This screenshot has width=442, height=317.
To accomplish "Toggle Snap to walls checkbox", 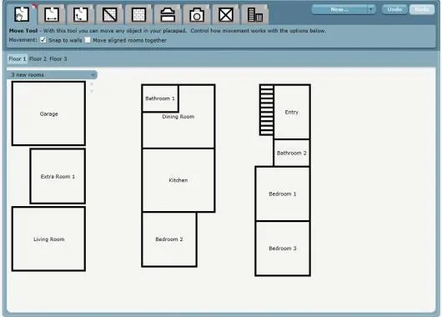I will point(43,40).
